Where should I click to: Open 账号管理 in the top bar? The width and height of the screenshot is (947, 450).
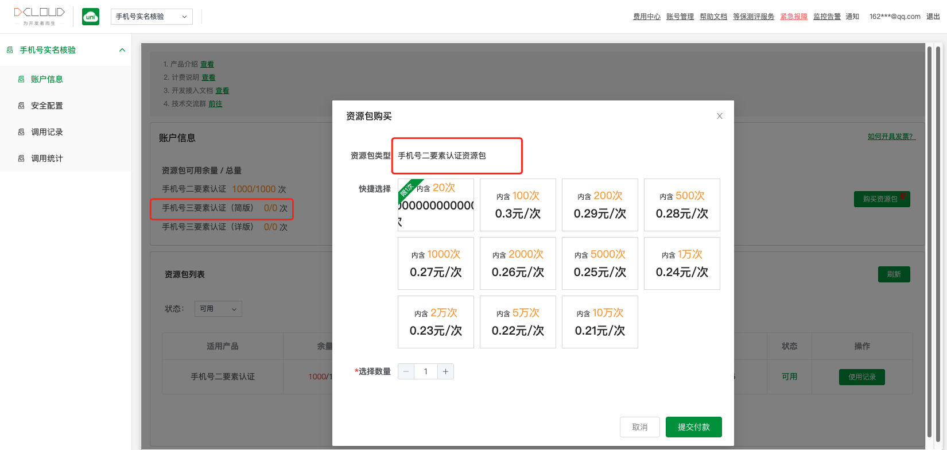680,17
